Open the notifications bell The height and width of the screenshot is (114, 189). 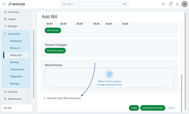[x=170, y=4]
